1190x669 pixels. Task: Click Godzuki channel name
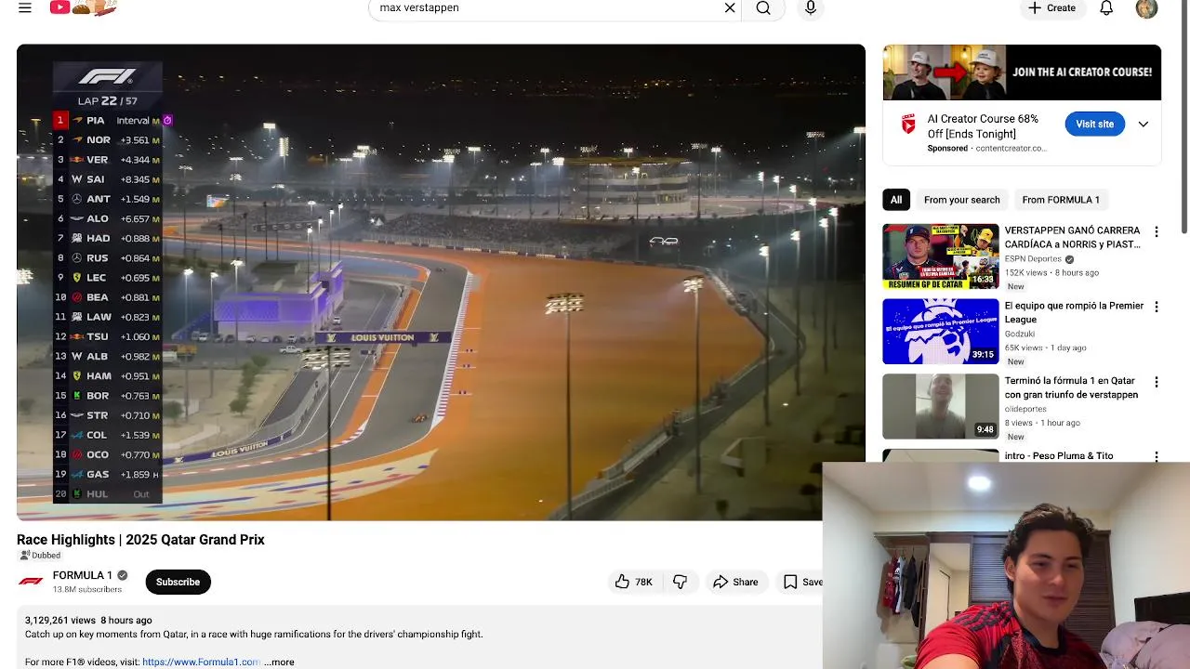point(1020,334)
